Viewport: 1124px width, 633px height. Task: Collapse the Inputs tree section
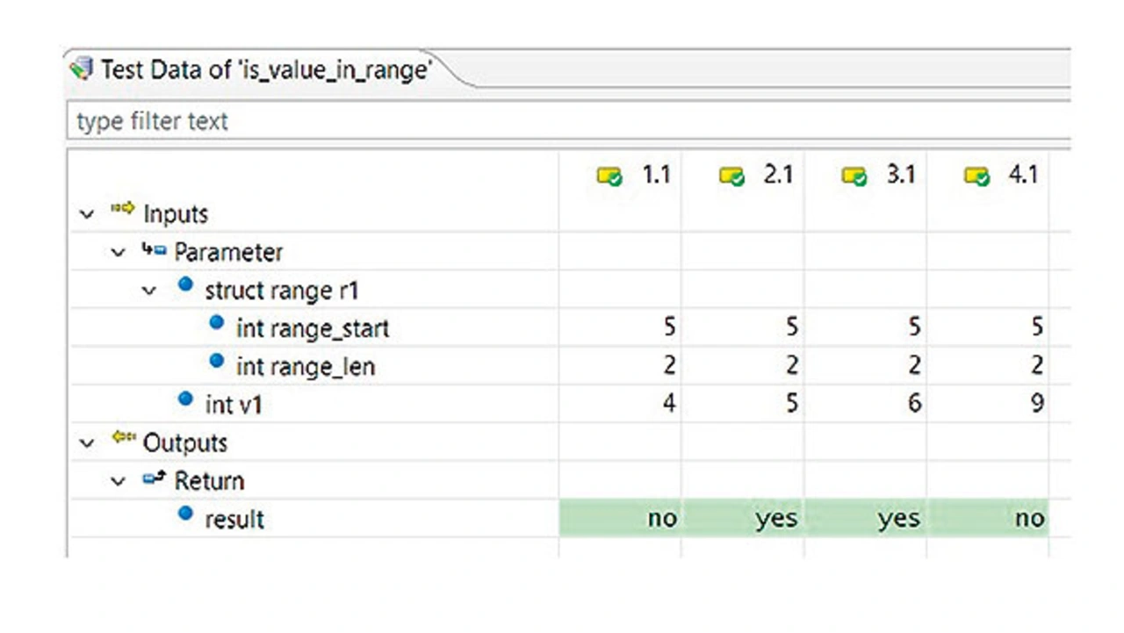pyautogui.click(x=86, y=214)
